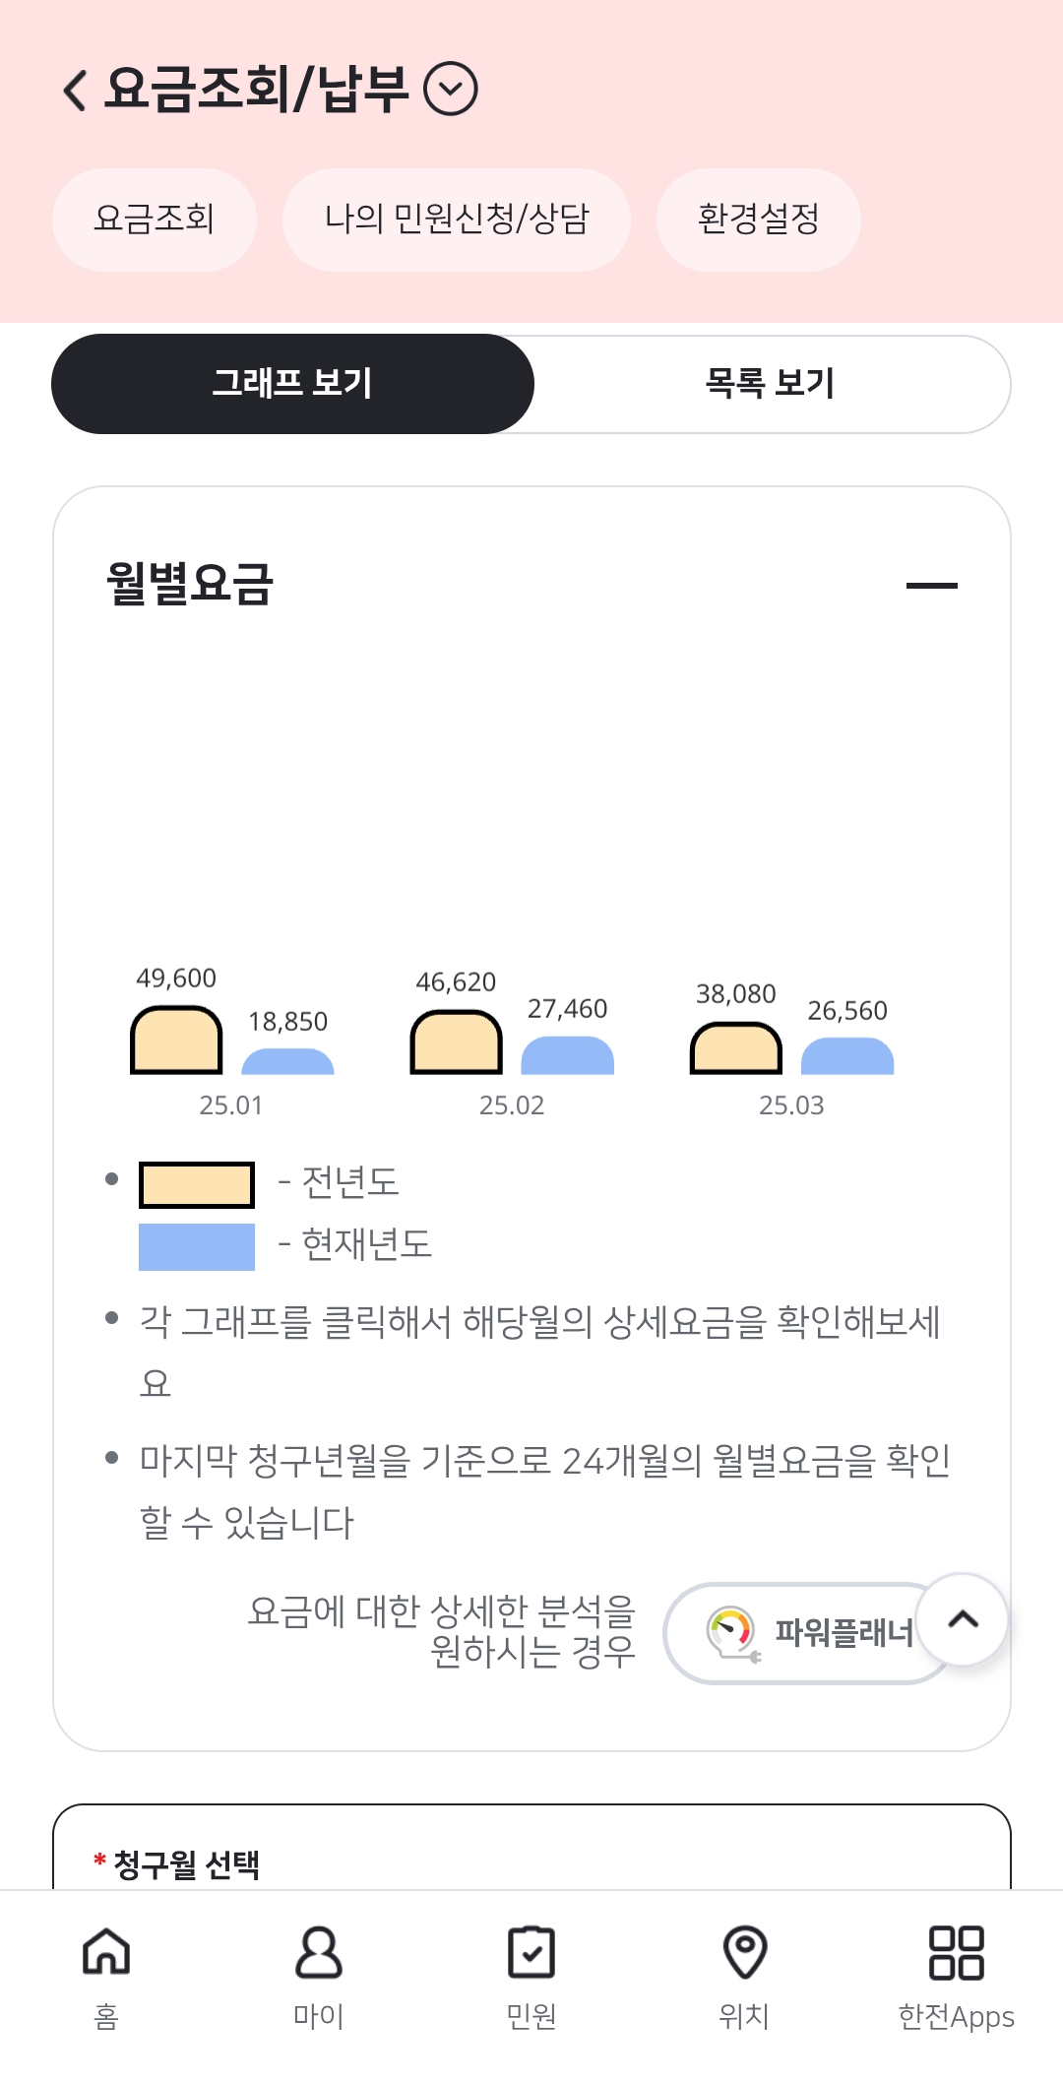Tap the 민원 clipboard icon
Image resolution: width=1063 pixels, height=2082 pixels.
[x=531, y=1951]
